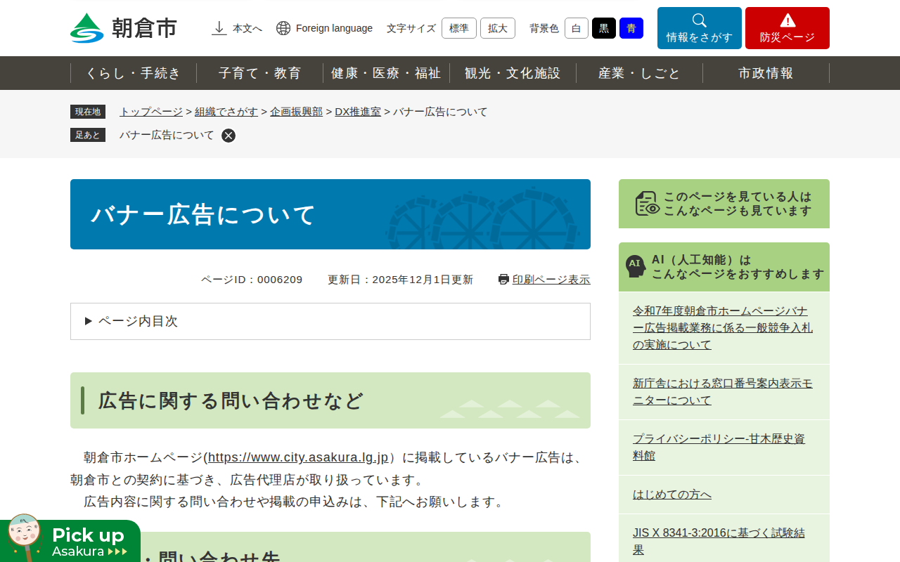Switch background color to white 白
Screen dimensions: 900x562
pyautogui.click(x=576, y=28)
